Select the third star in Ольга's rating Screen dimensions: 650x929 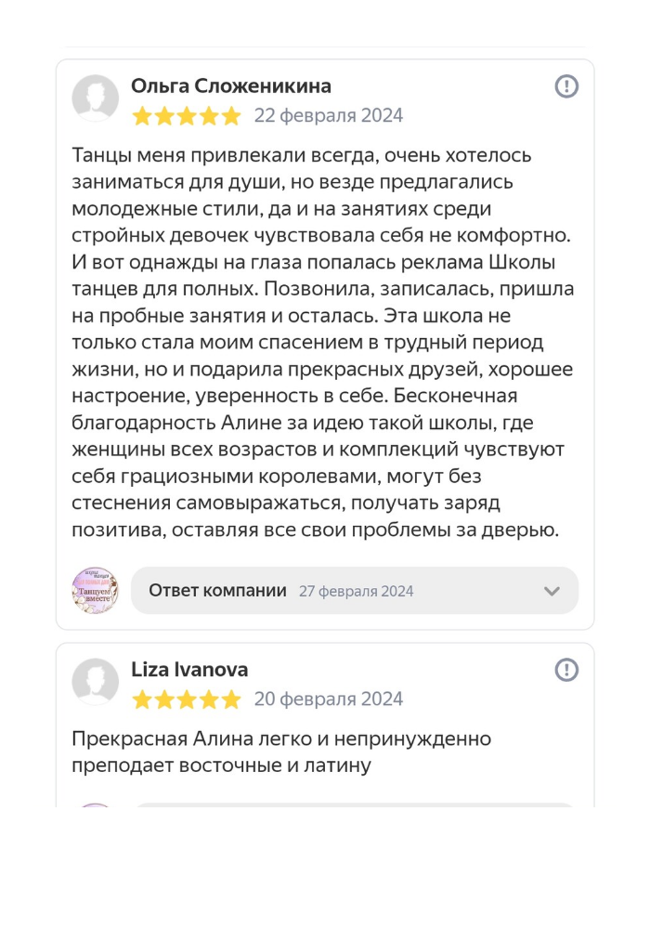click(187, 115)
